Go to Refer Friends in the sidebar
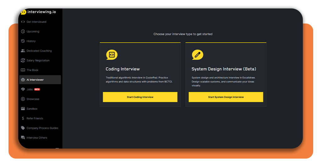The image size is (322, 168). click(x=35, y=118)
